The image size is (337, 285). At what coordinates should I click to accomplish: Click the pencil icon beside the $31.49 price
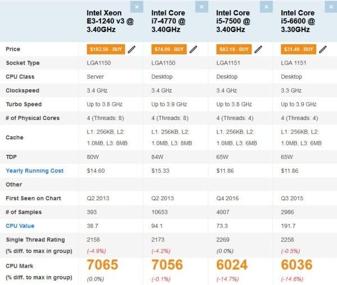(x=324, y=49)
